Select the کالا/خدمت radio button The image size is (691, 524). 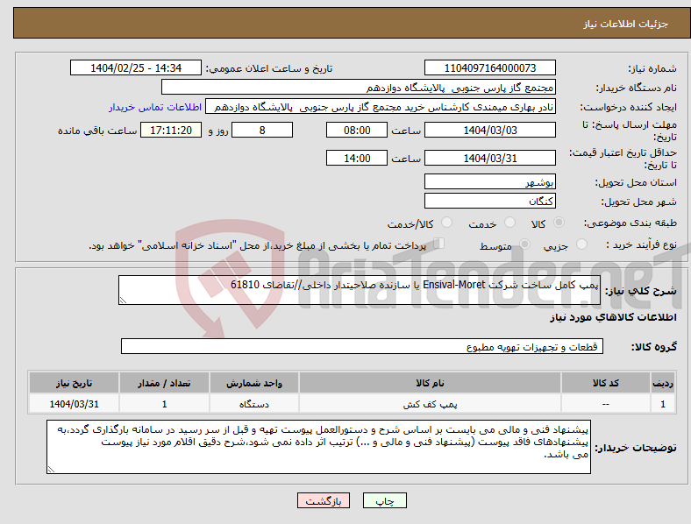point(447,223)
